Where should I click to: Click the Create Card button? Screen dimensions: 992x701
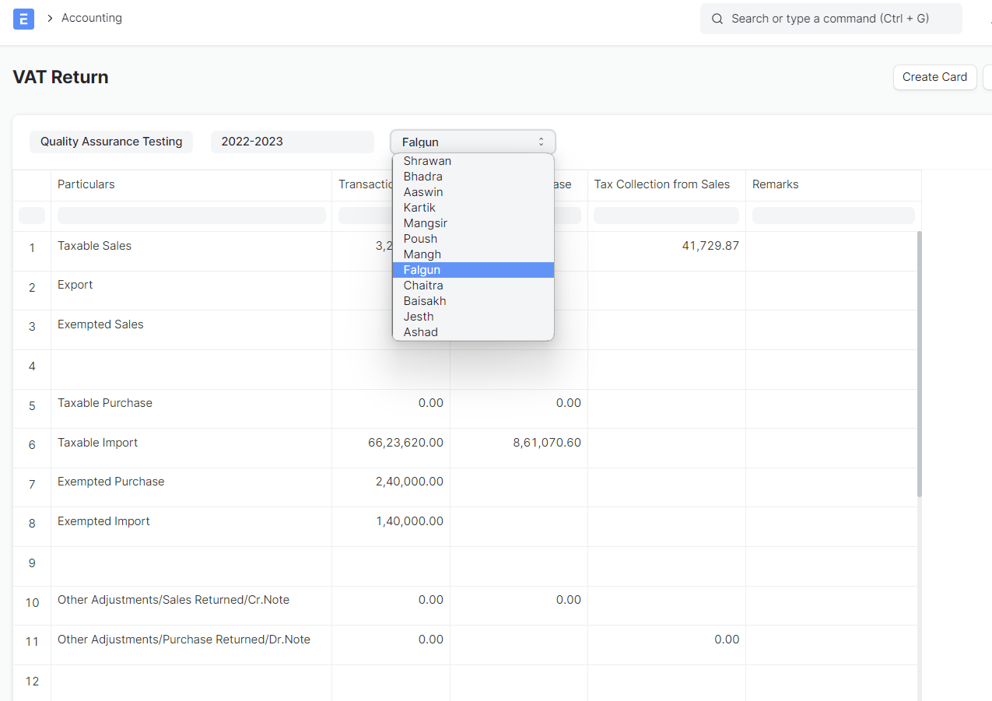coord(934,77)
